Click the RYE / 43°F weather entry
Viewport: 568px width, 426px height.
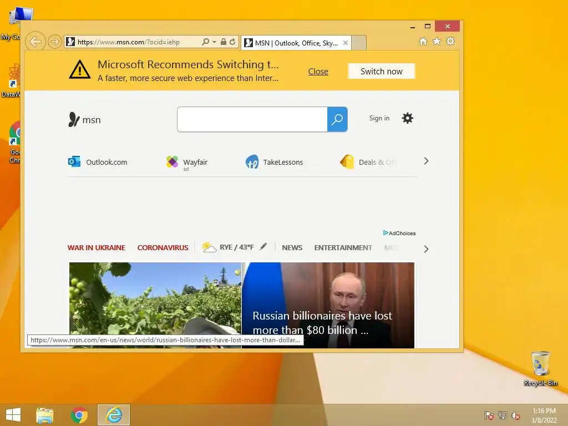(228, 247)
